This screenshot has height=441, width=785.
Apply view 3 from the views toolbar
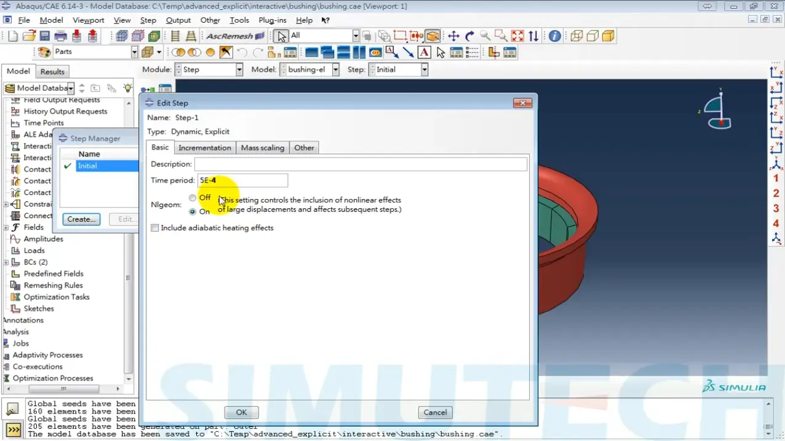(x=776, y=208)
